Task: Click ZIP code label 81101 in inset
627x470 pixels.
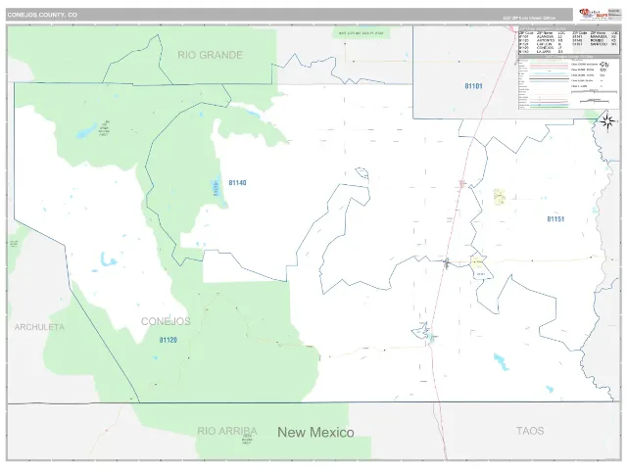Action: click(473, 86)
